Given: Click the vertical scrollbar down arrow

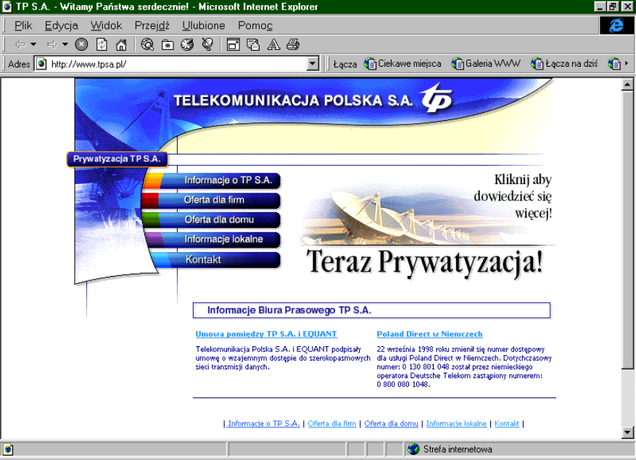Looking at the screenshot, I should pos(627,432).
